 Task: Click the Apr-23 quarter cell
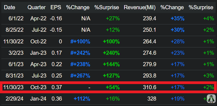point(38,64)
